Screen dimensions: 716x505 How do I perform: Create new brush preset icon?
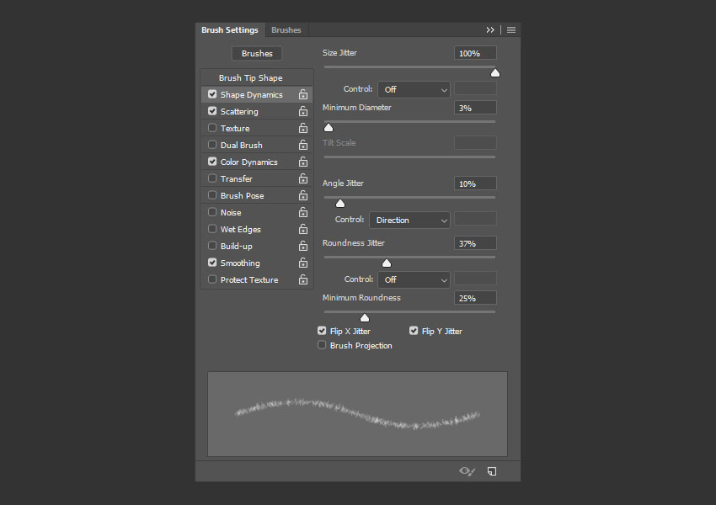coord(492,471)
